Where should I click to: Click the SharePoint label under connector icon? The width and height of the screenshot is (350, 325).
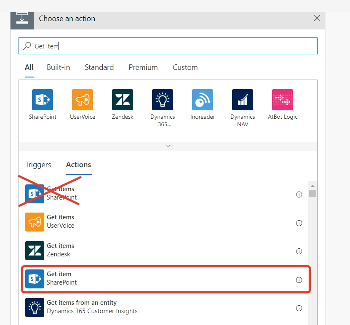coord(43,117)
